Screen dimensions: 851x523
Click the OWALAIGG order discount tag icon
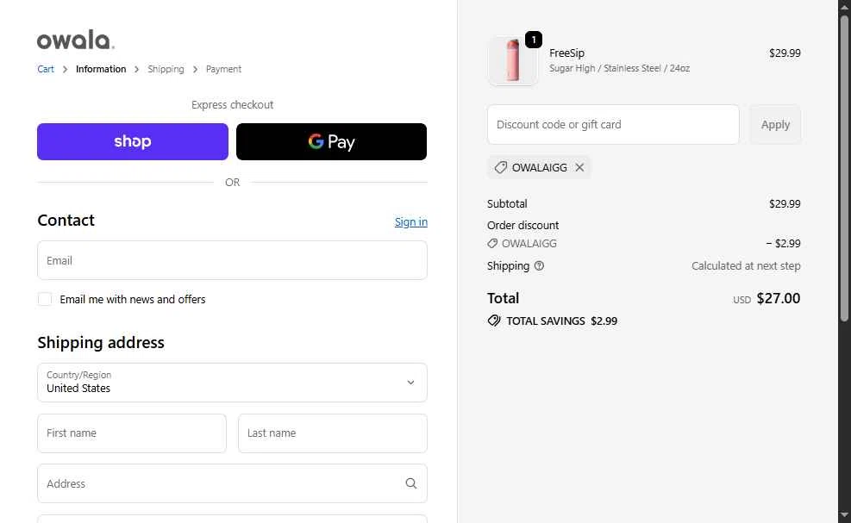click(x=492, y=244)
